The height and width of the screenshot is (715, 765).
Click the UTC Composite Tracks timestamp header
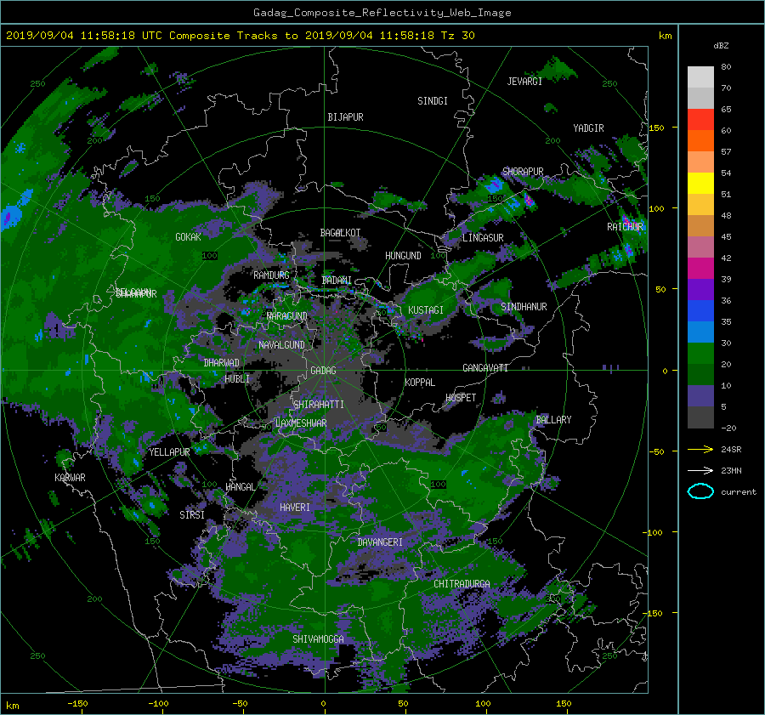click(x=240, y=36)
